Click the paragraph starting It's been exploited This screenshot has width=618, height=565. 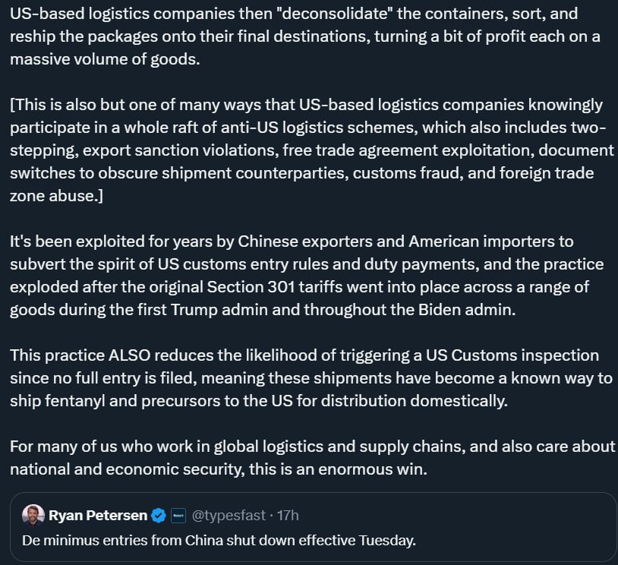coord(307,276)
